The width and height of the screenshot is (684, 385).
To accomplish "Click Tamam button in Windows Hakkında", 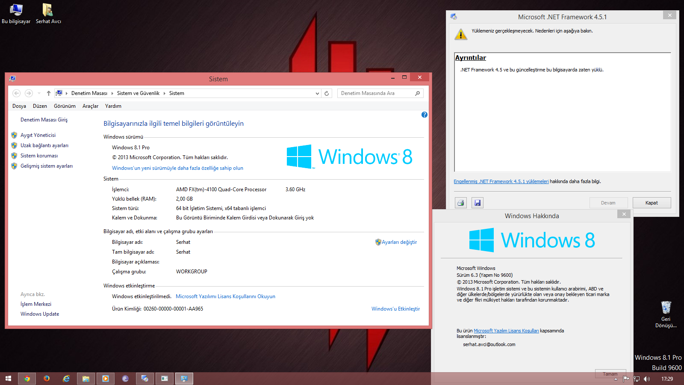I will [x=610, y=374].
